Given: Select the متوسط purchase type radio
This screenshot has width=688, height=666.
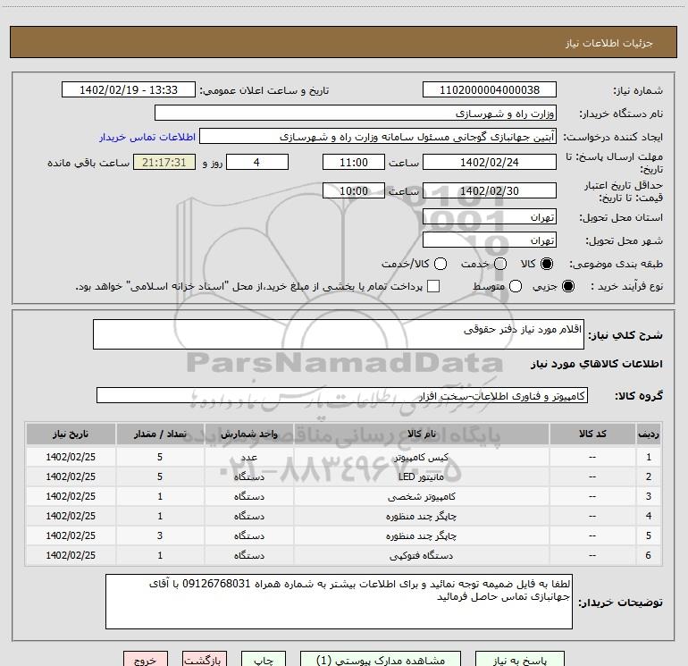Looking at the screenshot, I should tap(516, 286).
